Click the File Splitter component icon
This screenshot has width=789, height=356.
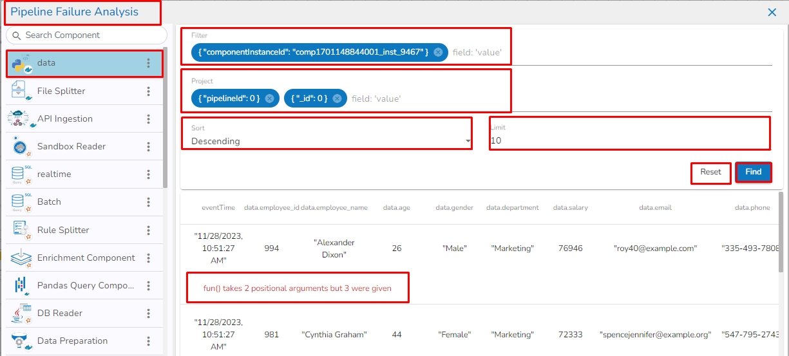21,91
